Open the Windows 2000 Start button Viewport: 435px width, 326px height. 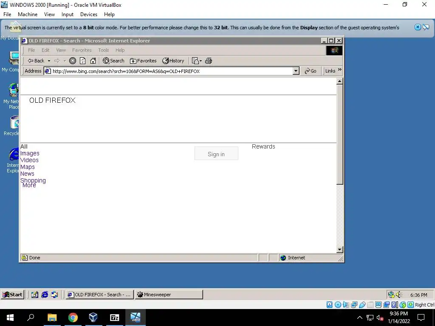(12, 295)
